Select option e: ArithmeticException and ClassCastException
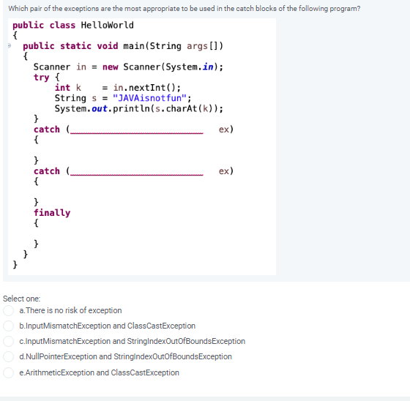Screen dimensions: 410x401 tap(8, 372)
